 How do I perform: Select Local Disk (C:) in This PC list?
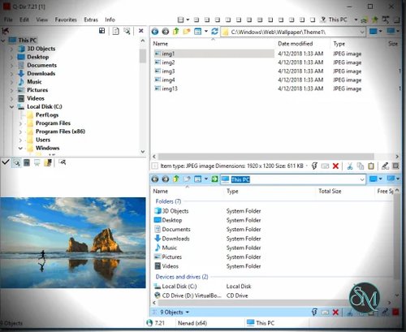(179, 287)
